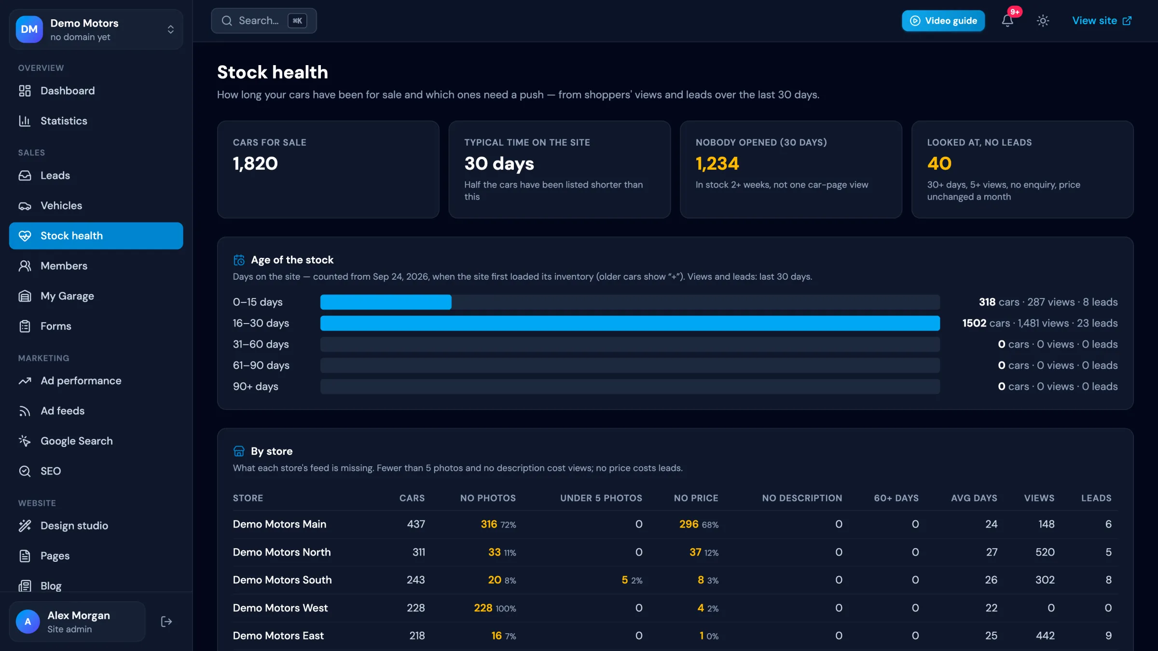Click the Statistics bar chart icon

tap(25, 121)
